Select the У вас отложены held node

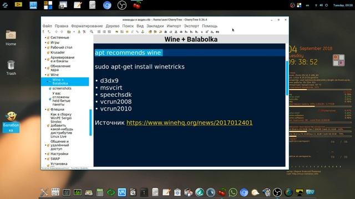pyautogui.click(x=61, y=99)
